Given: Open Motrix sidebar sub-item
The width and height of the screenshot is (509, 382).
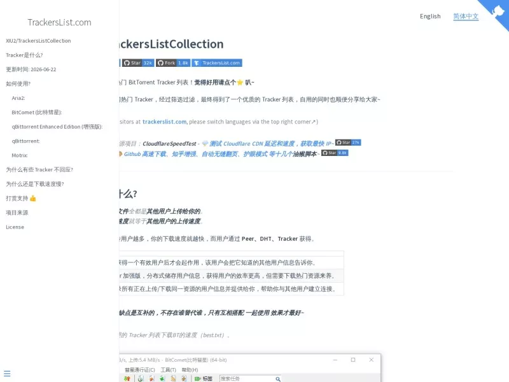Looking at the screenshot, I should (x=20, y=155).
